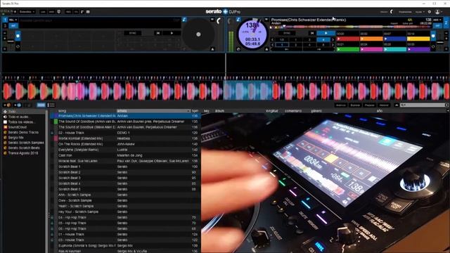Open the Extendido view mode dropdown
450x253 pixels.
pos(27,12)
